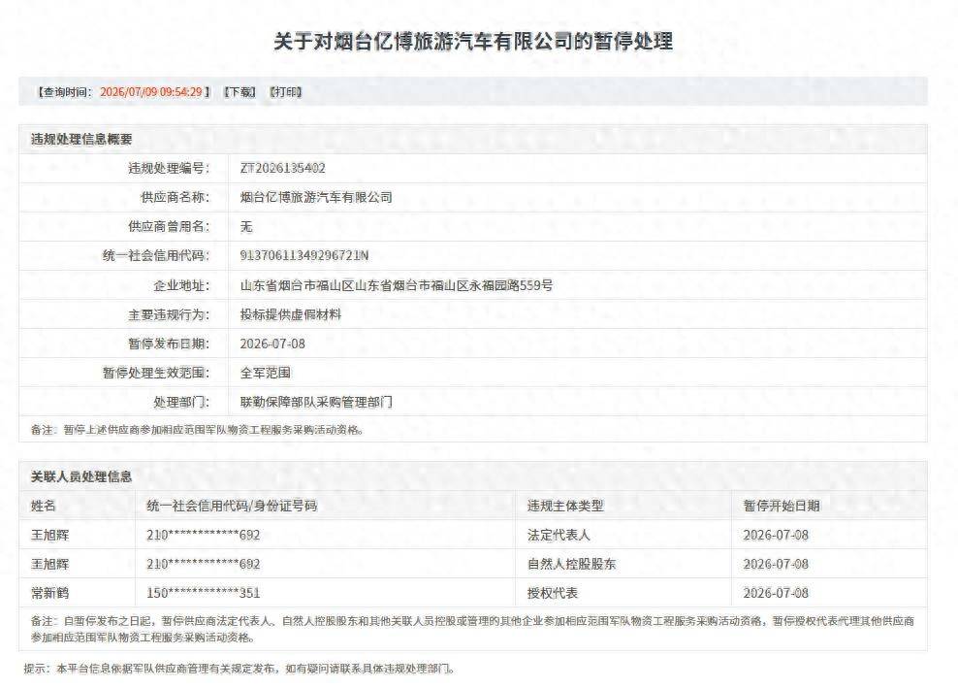Select violation number ZT2026135402

(x=283, y=168)
